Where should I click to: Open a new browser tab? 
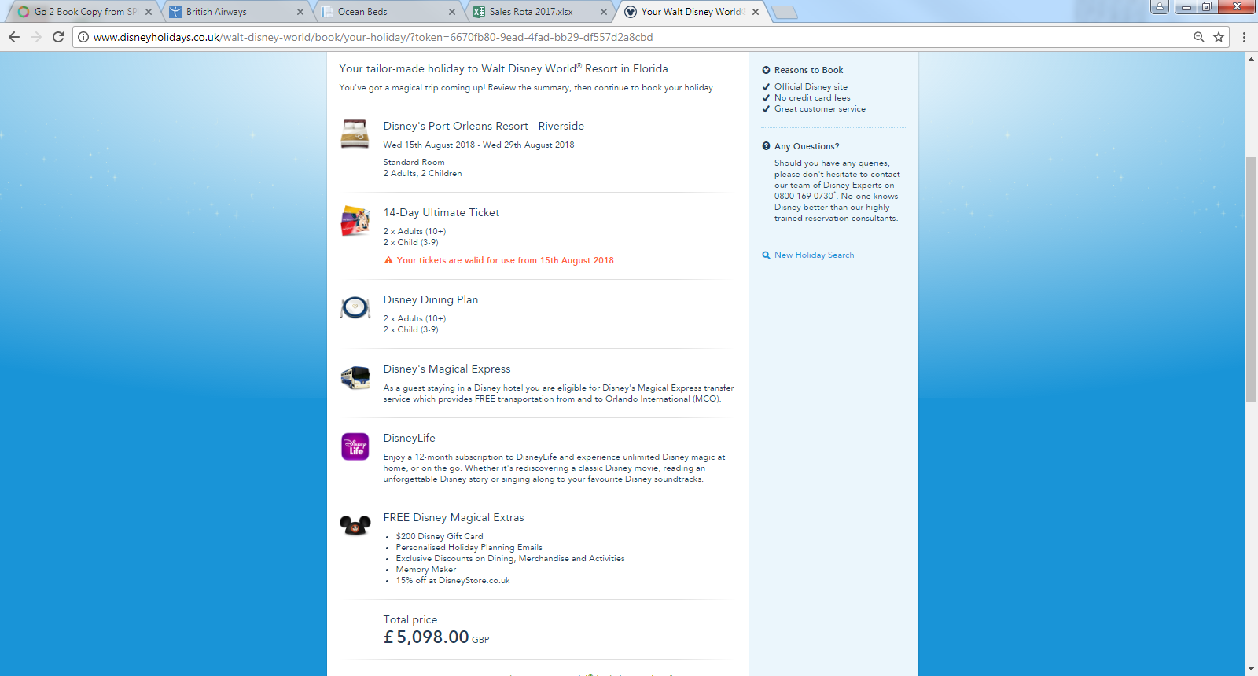pyautogui.click(x=784, y=12)
